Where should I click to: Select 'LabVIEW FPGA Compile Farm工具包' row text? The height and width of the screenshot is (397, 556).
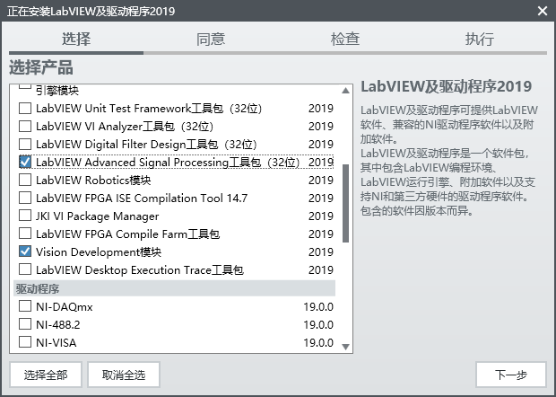127,234
